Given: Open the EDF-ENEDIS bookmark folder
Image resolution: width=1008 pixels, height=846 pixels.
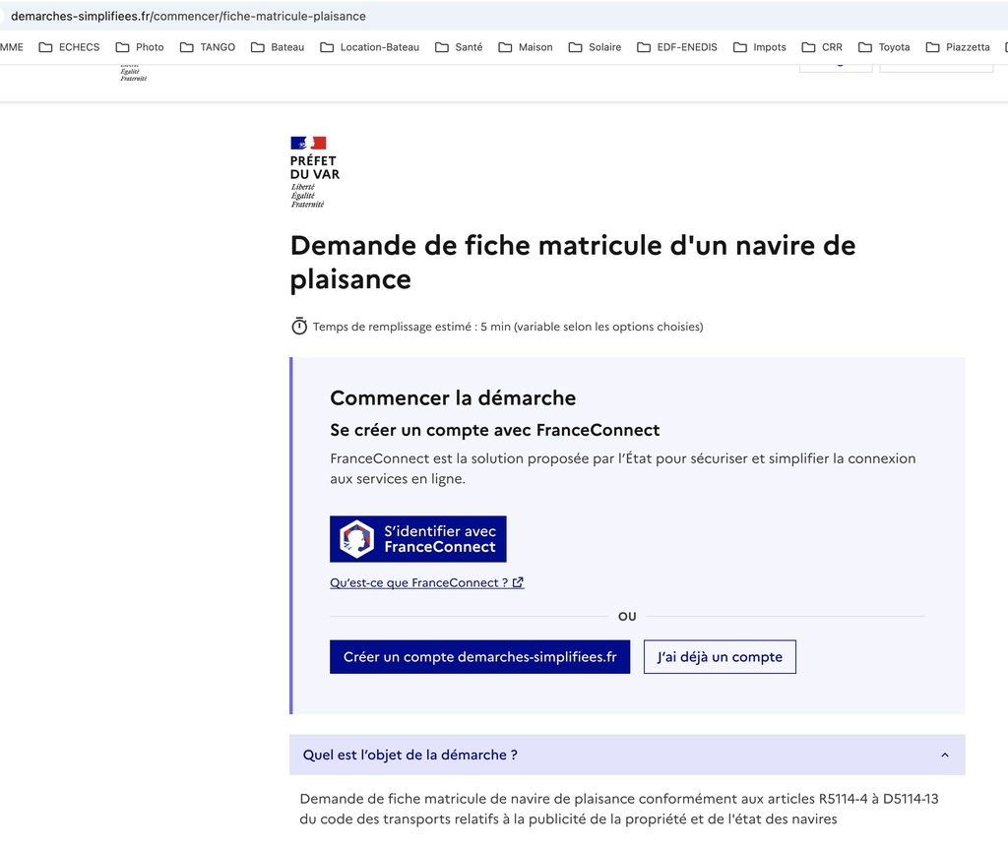Looking at the screenshot, I should click(677, 47).
